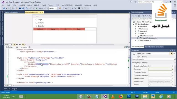The image size is (177, 99).
Task: Open the ANALYZE menu
Action: pyautogui.click(x=79, y=5)
